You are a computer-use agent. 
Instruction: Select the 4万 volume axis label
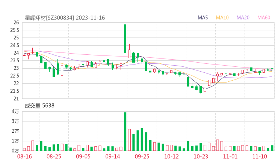pyautogui.click(x=15, y=111)
